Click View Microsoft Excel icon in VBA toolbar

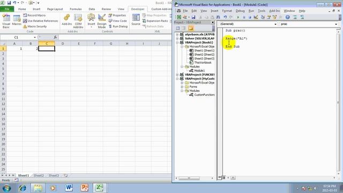point(179,17)
